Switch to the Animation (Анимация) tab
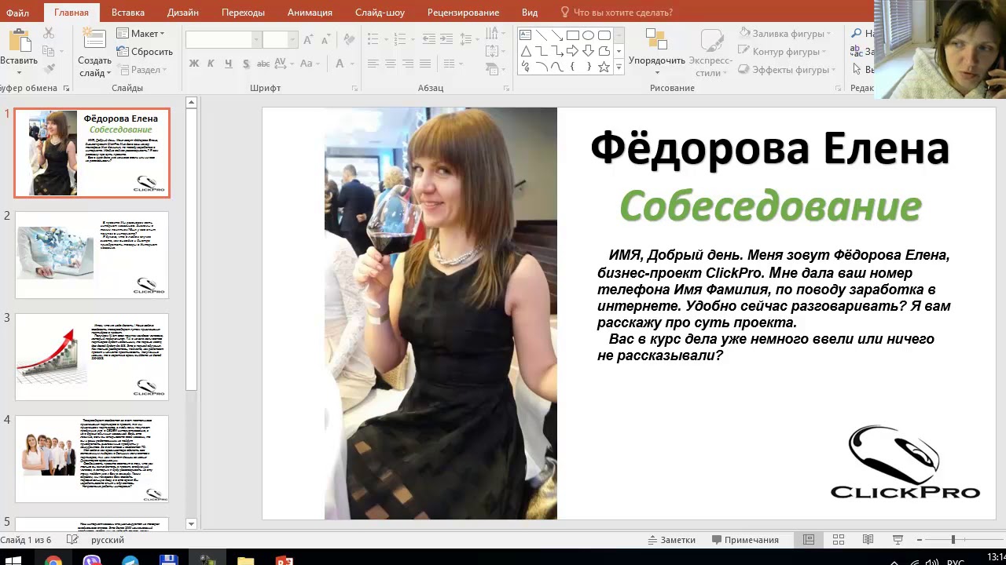 click(310, 13)
